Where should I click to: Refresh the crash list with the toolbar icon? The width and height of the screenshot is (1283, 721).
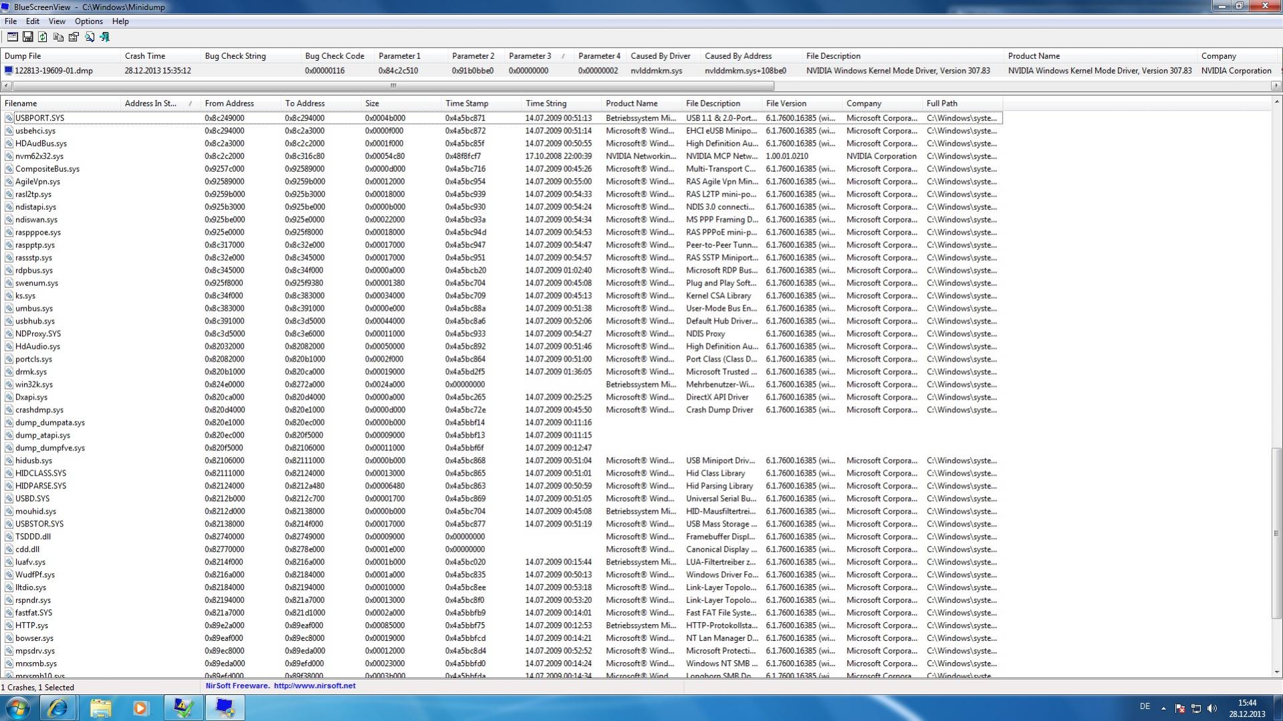pyautogui.click(x=43, y=37)
